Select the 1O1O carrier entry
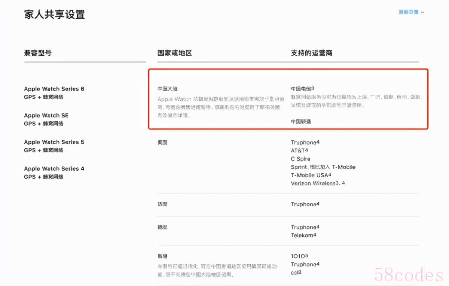Image resolution: width=449 pixels, height=286 pixels. tap(299, 256)
